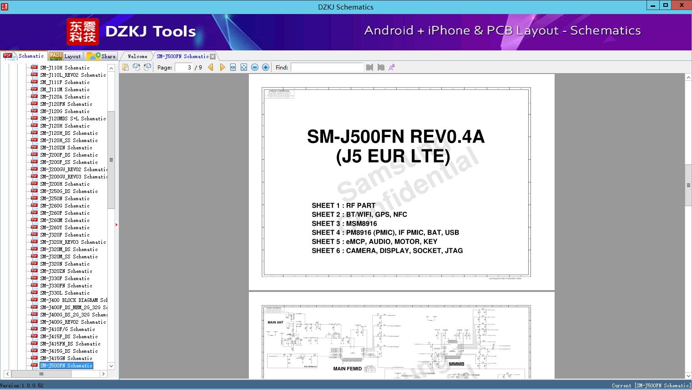Select SM-J260G Schematic
Viewport: 692px width, 390px height.
(65, 206)
